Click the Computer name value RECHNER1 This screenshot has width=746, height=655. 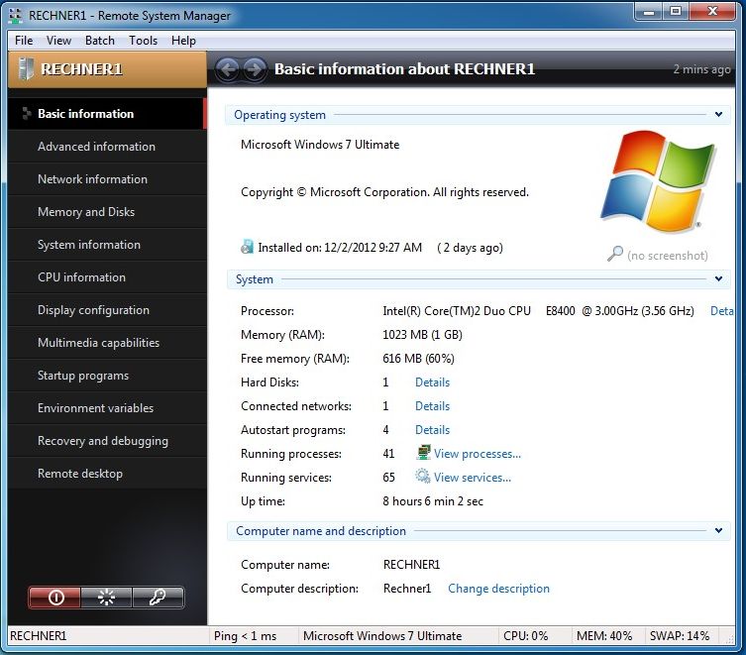click(411, 565)
